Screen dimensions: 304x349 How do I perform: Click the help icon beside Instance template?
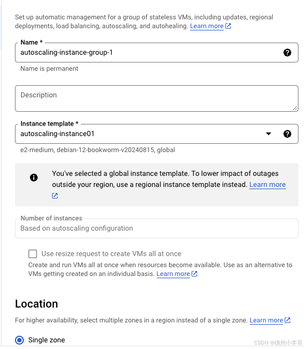pyautogui.click(x=287, y=134)
